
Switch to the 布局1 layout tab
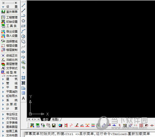pos(55,119)
